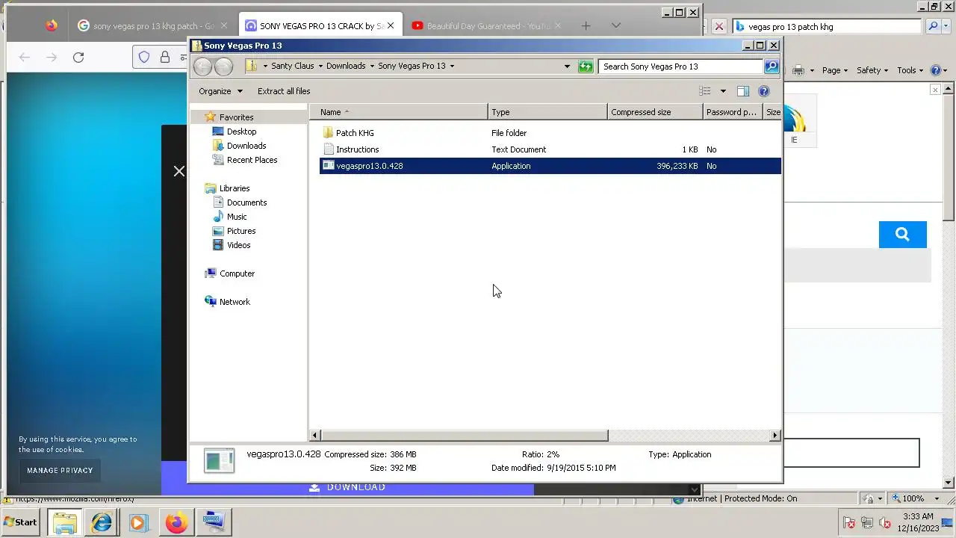Open Start menu
The width and height of the screenshot is (956, 538).
click(x=21, y=522)
